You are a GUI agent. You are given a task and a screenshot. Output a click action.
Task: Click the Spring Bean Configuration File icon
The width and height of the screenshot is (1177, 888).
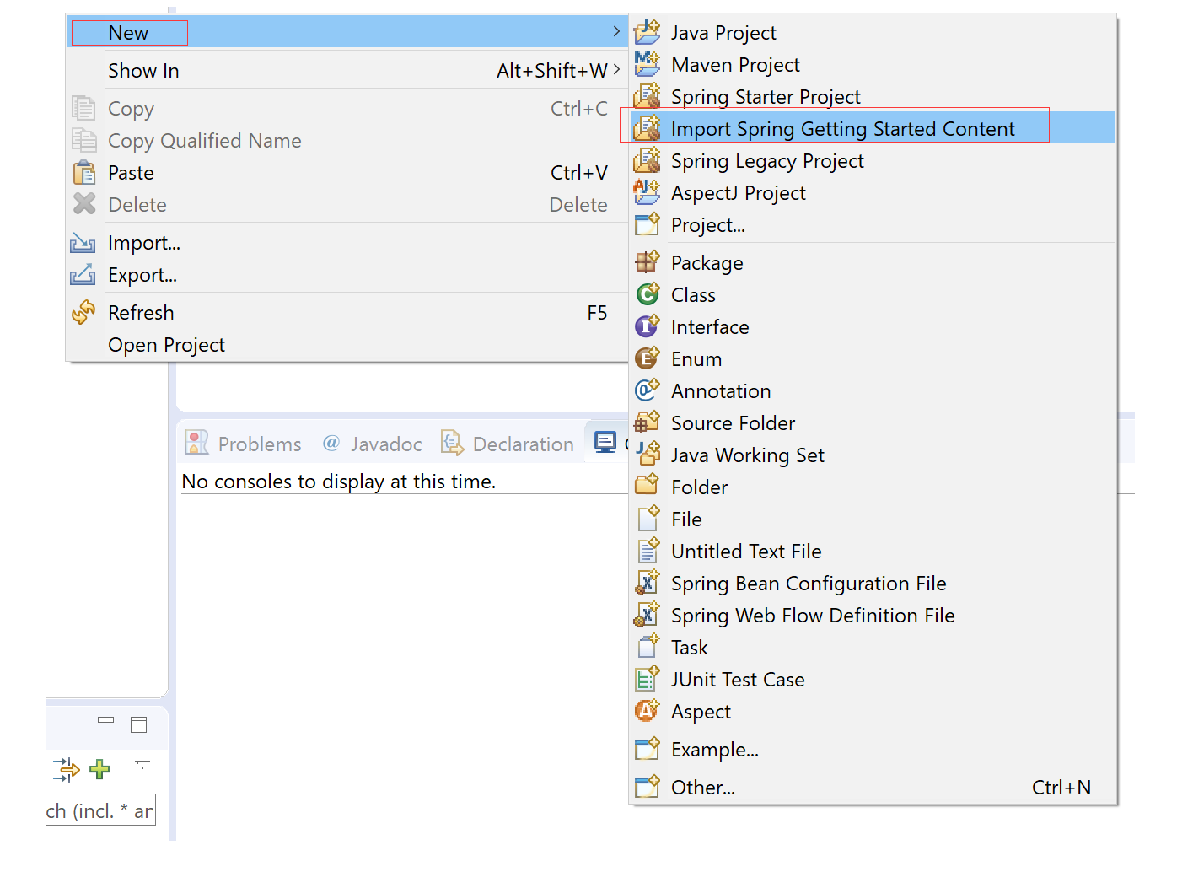(x=648, y=583)
